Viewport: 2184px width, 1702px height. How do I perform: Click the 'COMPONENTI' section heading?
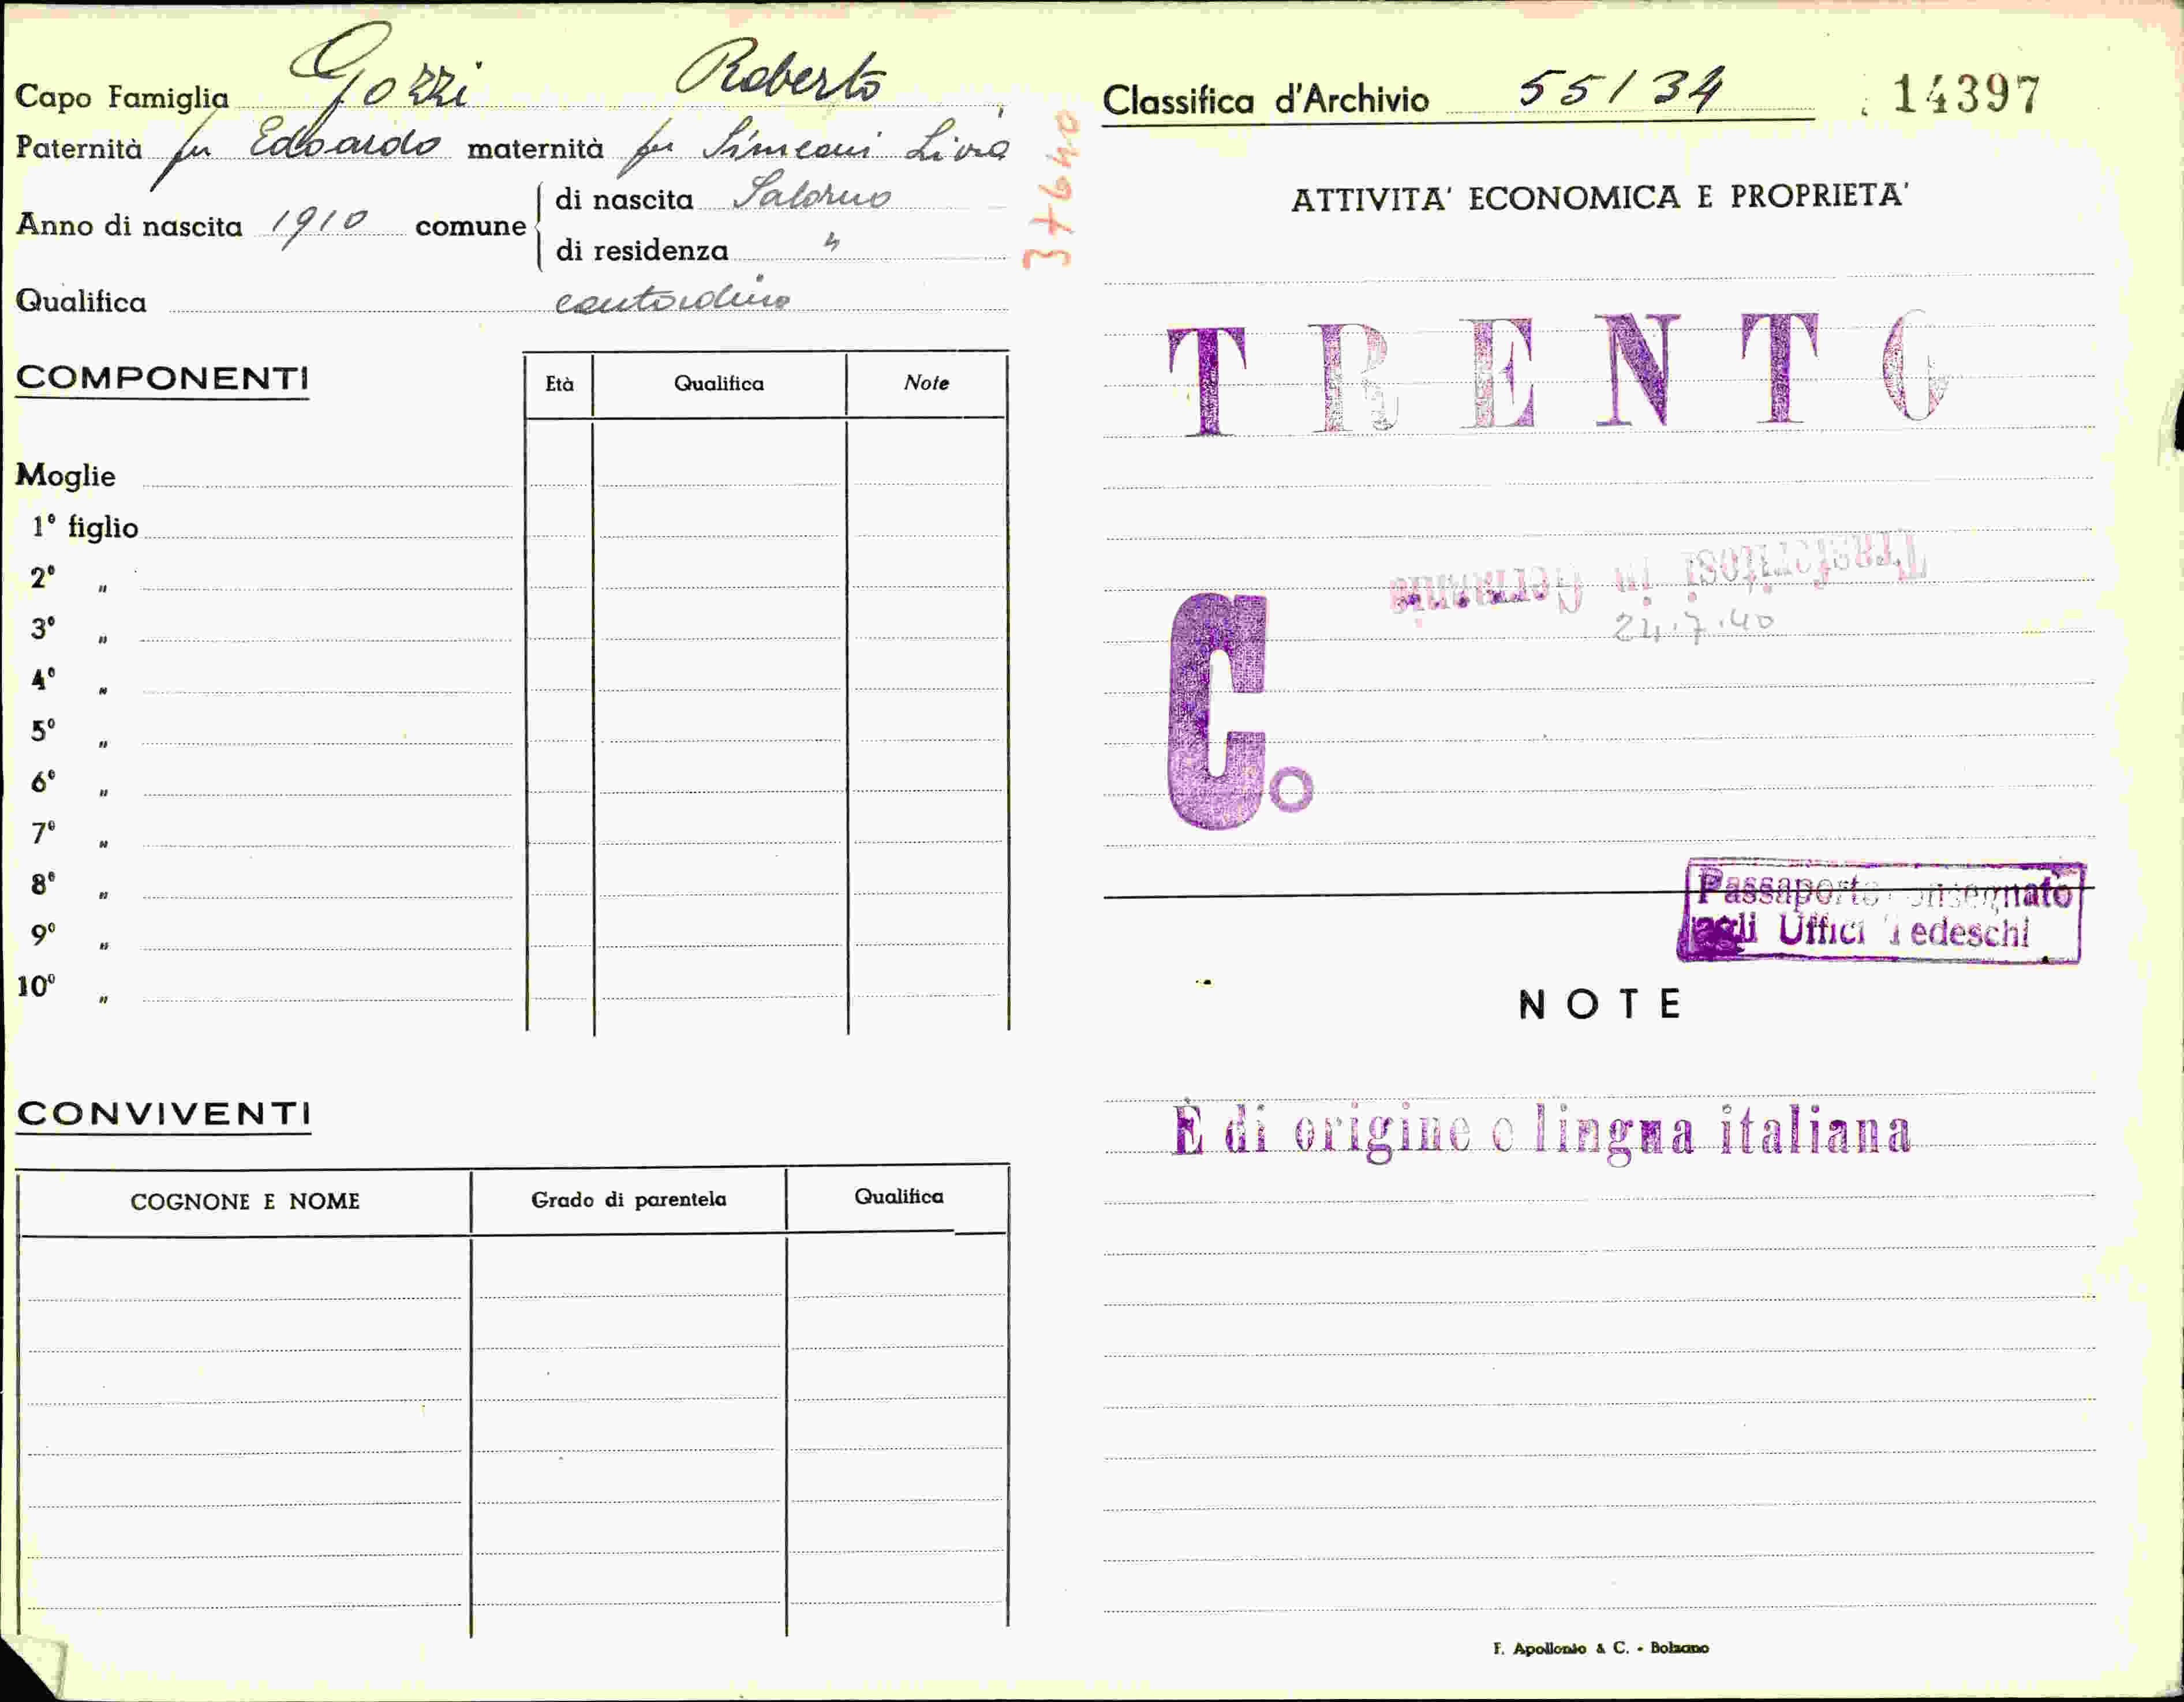click(162, 378)
